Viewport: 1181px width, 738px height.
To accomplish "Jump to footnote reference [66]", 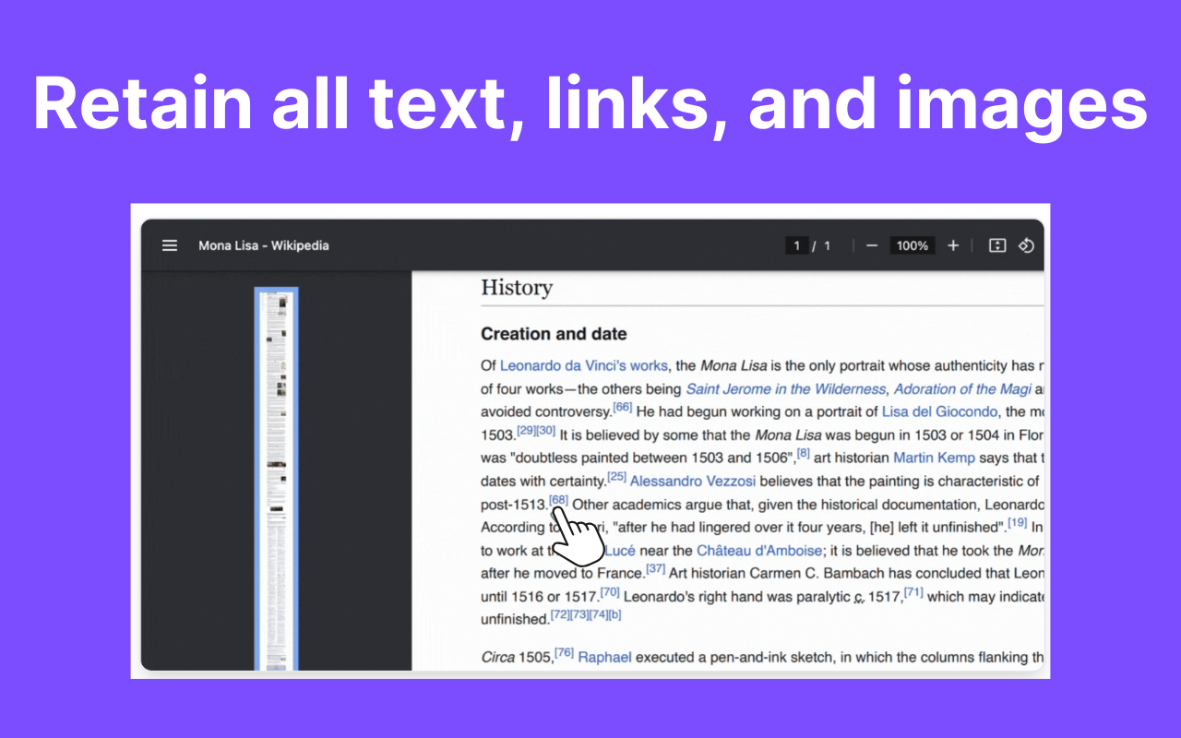I will point(623,407).
